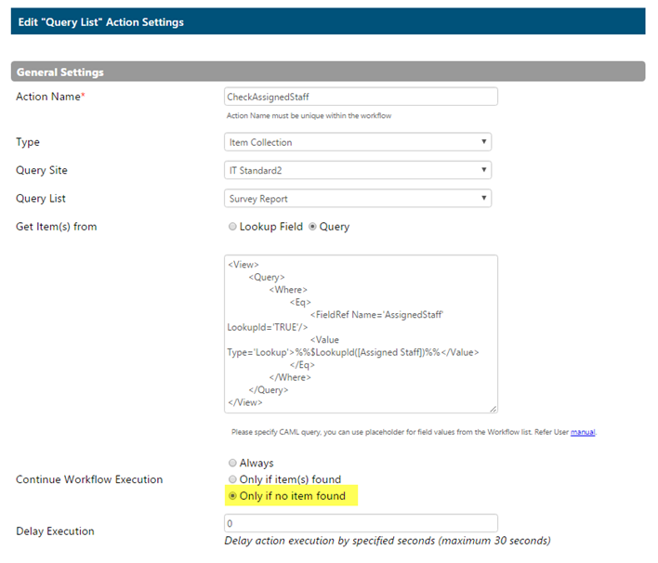658x563 pixels.
Task: Click the Edit Query List Action Settings title bar
Action: pos(328,21)
